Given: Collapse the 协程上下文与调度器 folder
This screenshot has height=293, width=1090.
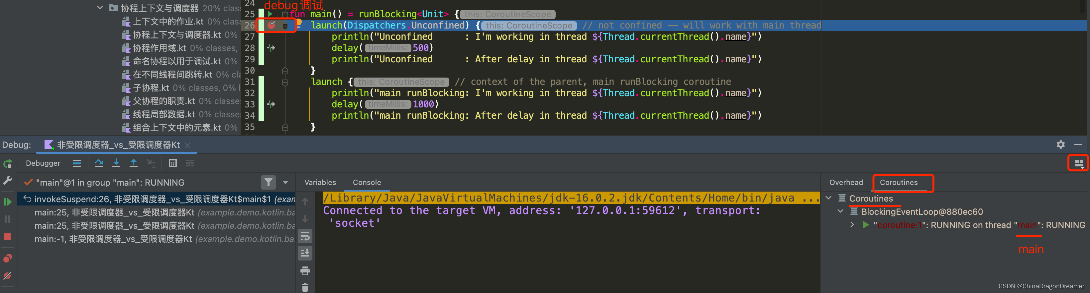Looking at the screenshot, I should 100,8.
